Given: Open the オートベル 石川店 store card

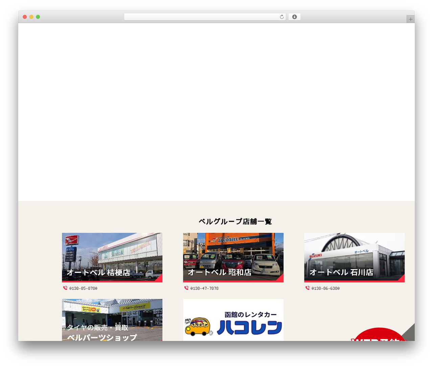Looking at the screenshot, I should click(x=354, y=257).
